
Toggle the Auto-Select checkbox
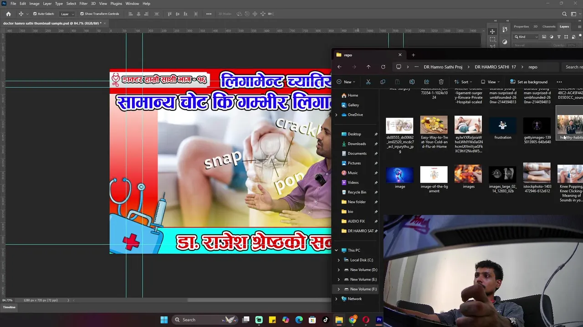(x=35, y=14)
